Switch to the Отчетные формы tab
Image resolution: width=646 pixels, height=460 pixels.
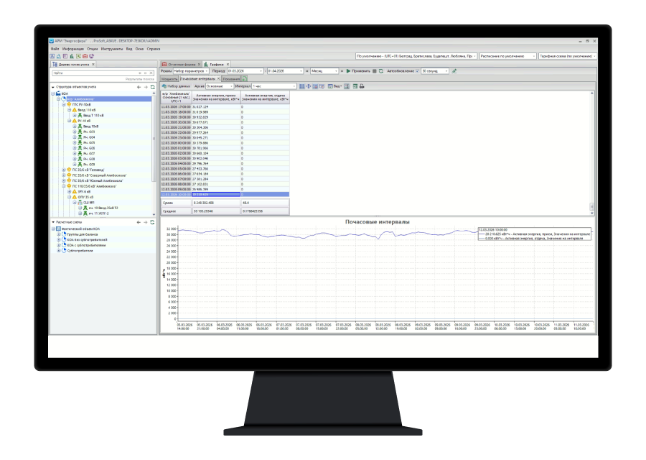pyautogui.click(x=181, y=64)
